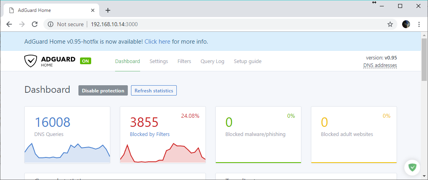Click the browser back arrow
The height and width of the screenshot is (180, 428).
[9, 25]
